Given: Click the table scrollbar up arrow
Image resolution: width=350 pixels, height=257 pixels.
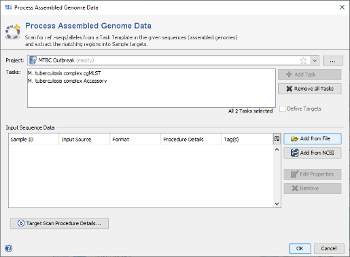Looking at the screenshot, I should 277,149.
